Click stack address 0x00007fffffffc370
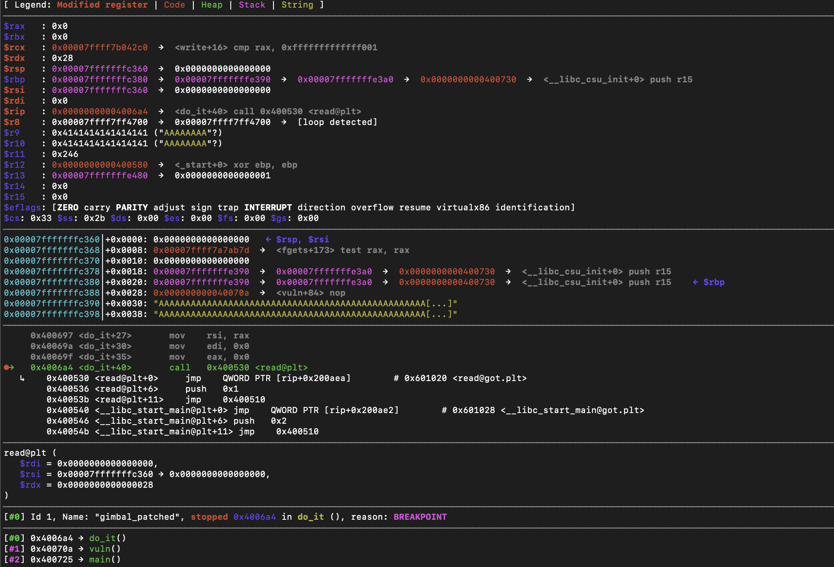 (52, 261)
